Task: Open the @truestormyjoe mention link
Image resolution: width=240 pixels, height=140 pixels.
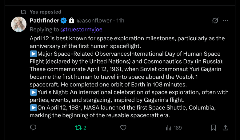Action: (x=81, y=30)
